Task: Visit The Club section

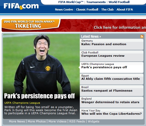Action: [107, 9]
